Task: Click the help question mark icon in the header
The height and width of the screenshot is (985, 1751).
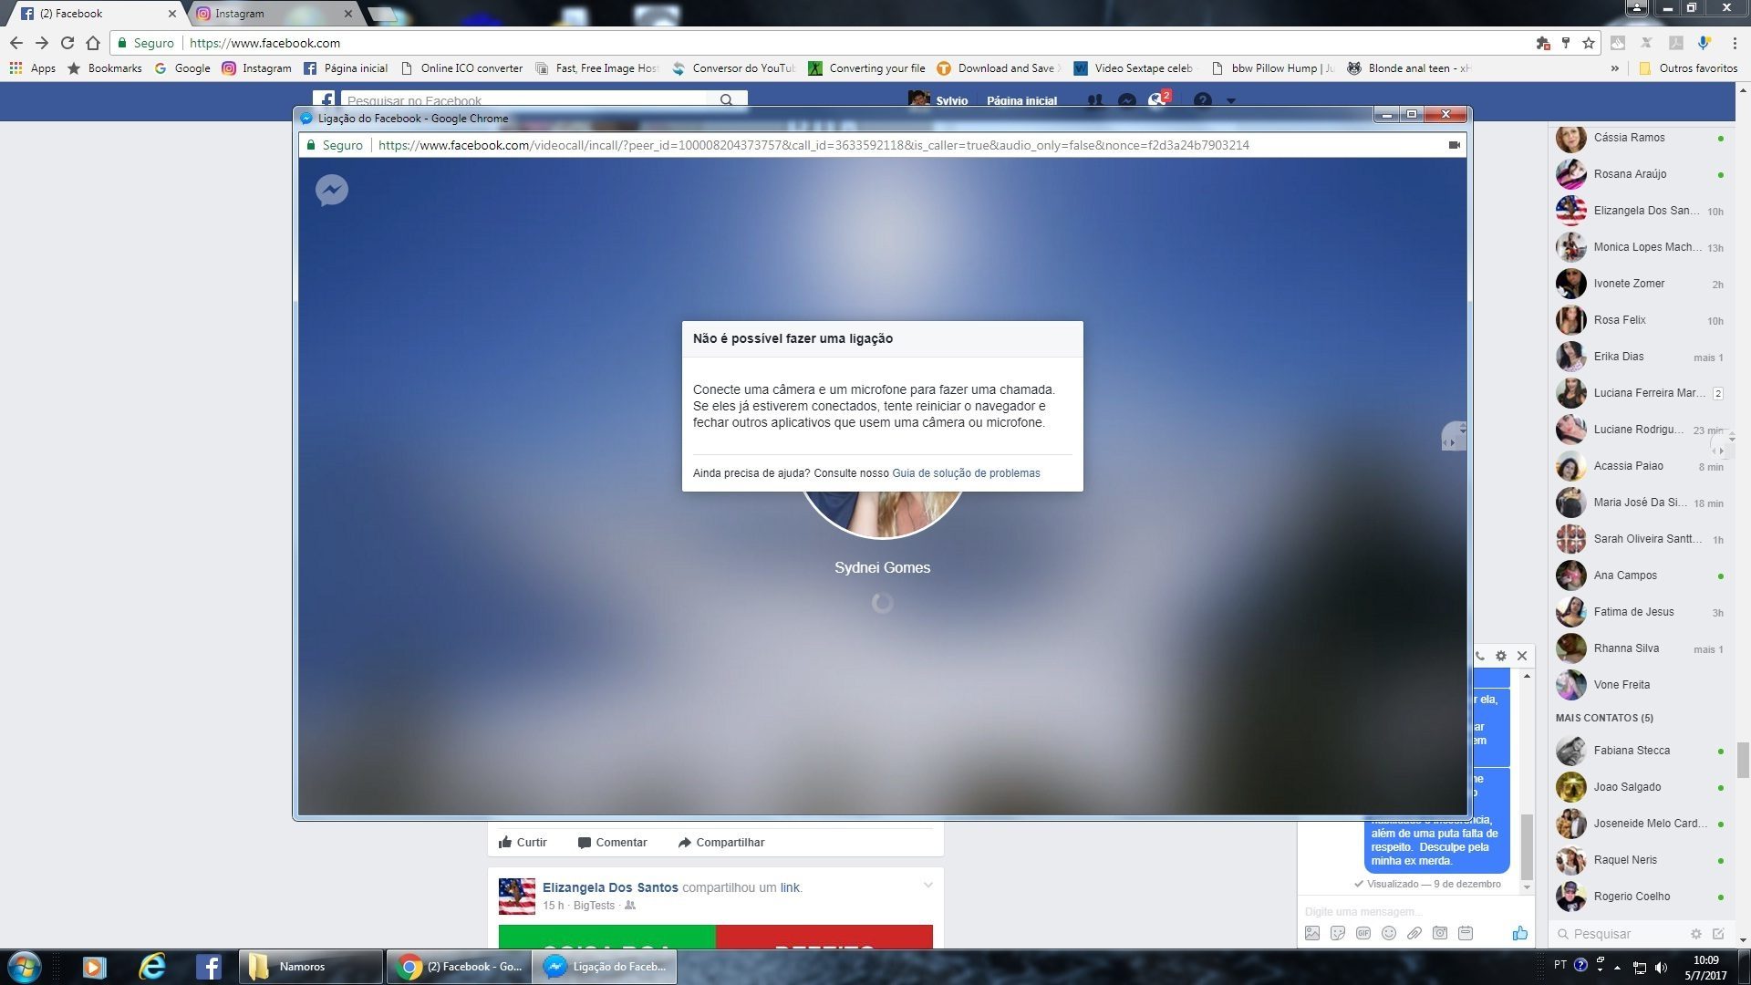Action: tap(1202, 100)
